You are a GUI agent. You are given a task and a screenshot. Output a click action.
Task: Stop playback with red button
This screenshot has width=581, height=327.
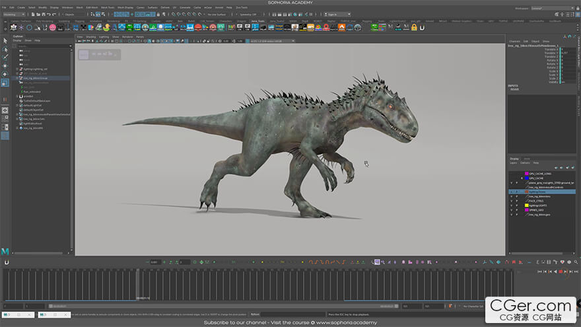click(x=561, y=272)
